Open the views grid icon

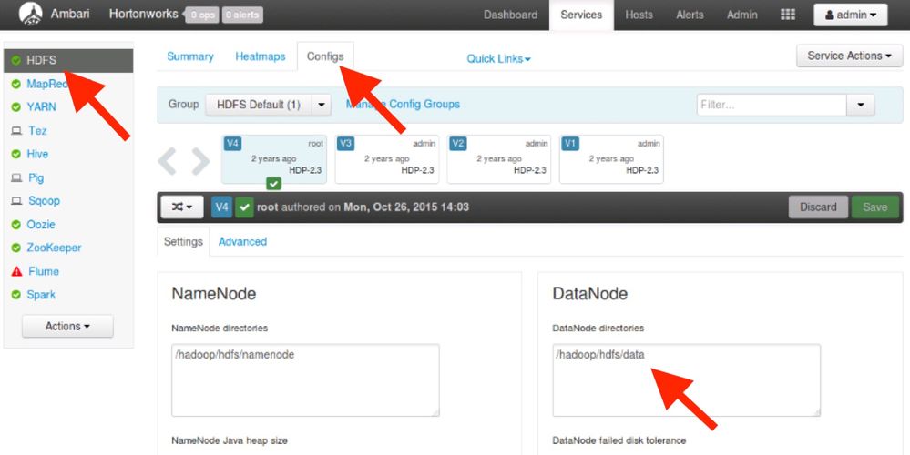pyautogui.click(x=788, y=15)
